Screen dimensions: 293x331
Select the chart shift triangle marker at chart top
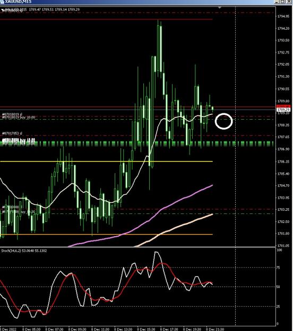[x=220, y=7]
